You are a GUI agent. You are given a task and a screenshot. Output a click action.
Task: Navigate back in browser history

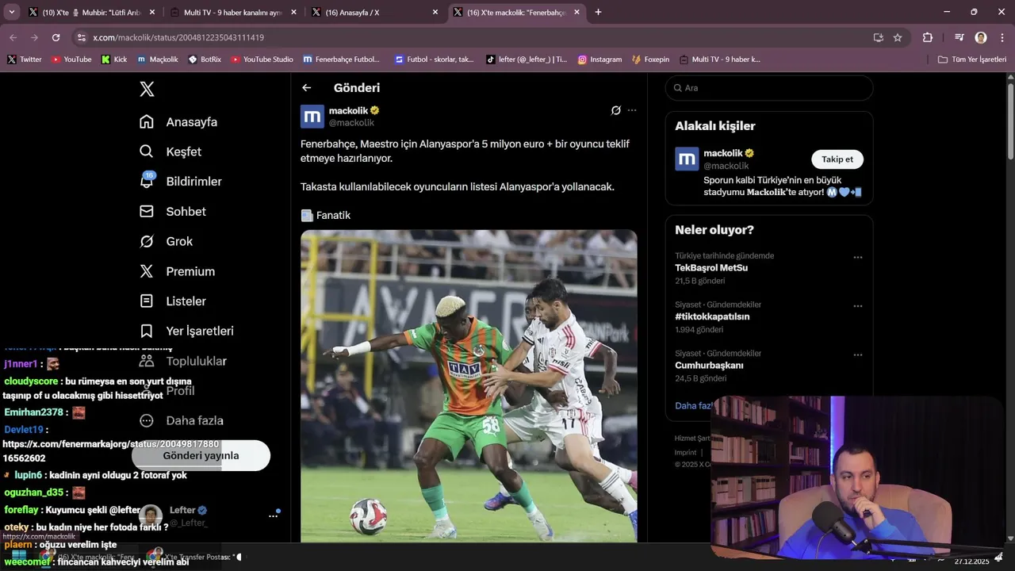pyautogui.click(x=13, y=37)
